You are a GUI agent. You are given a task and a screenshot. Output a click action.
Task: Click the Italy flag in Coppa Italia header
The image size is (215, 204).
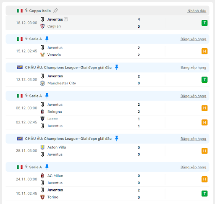[20, 10]
